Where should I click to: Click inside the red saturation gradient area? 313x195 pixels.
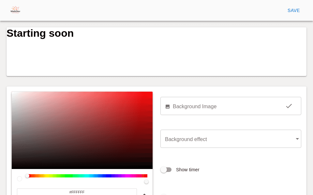[x=82, y=130]
